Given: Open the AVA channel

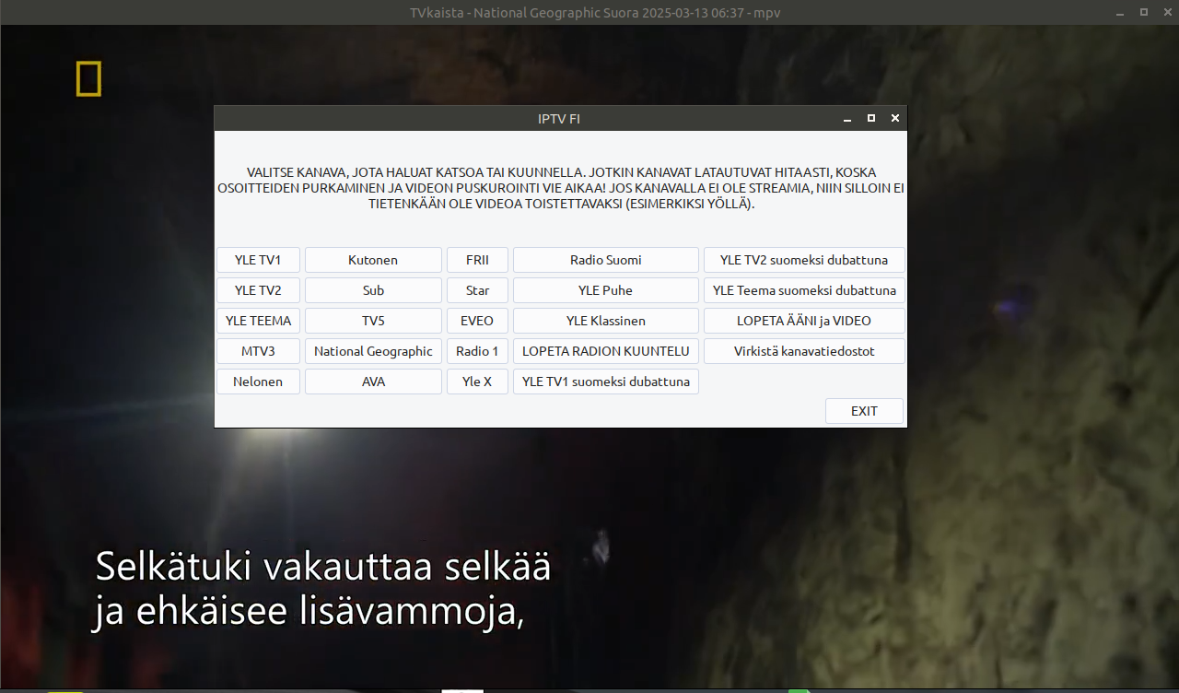Looking at the screenshot, I should coord(373,382).
